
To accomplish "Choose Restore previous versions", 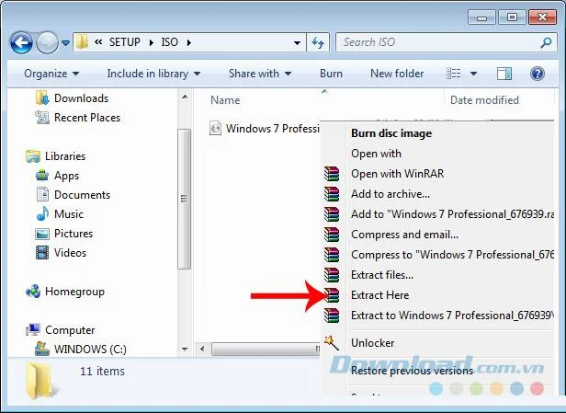I will click(412, 371).
